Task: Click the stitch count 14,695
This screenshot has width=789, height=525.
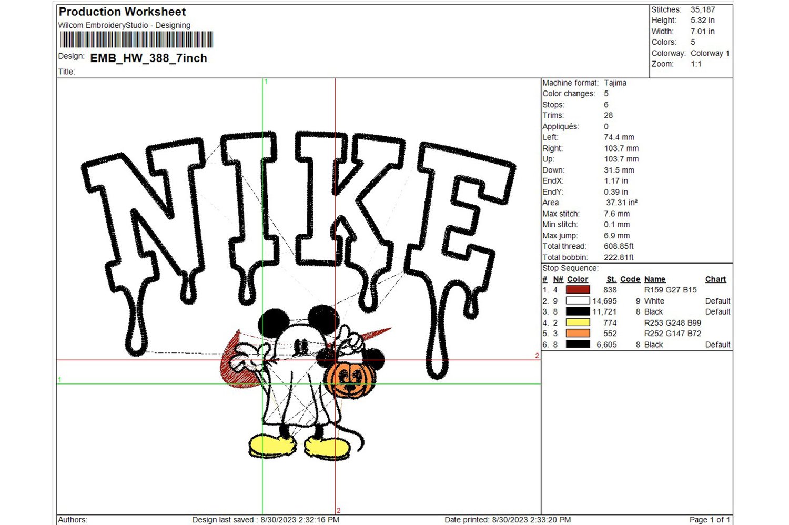Action: (x=604, y=301)
